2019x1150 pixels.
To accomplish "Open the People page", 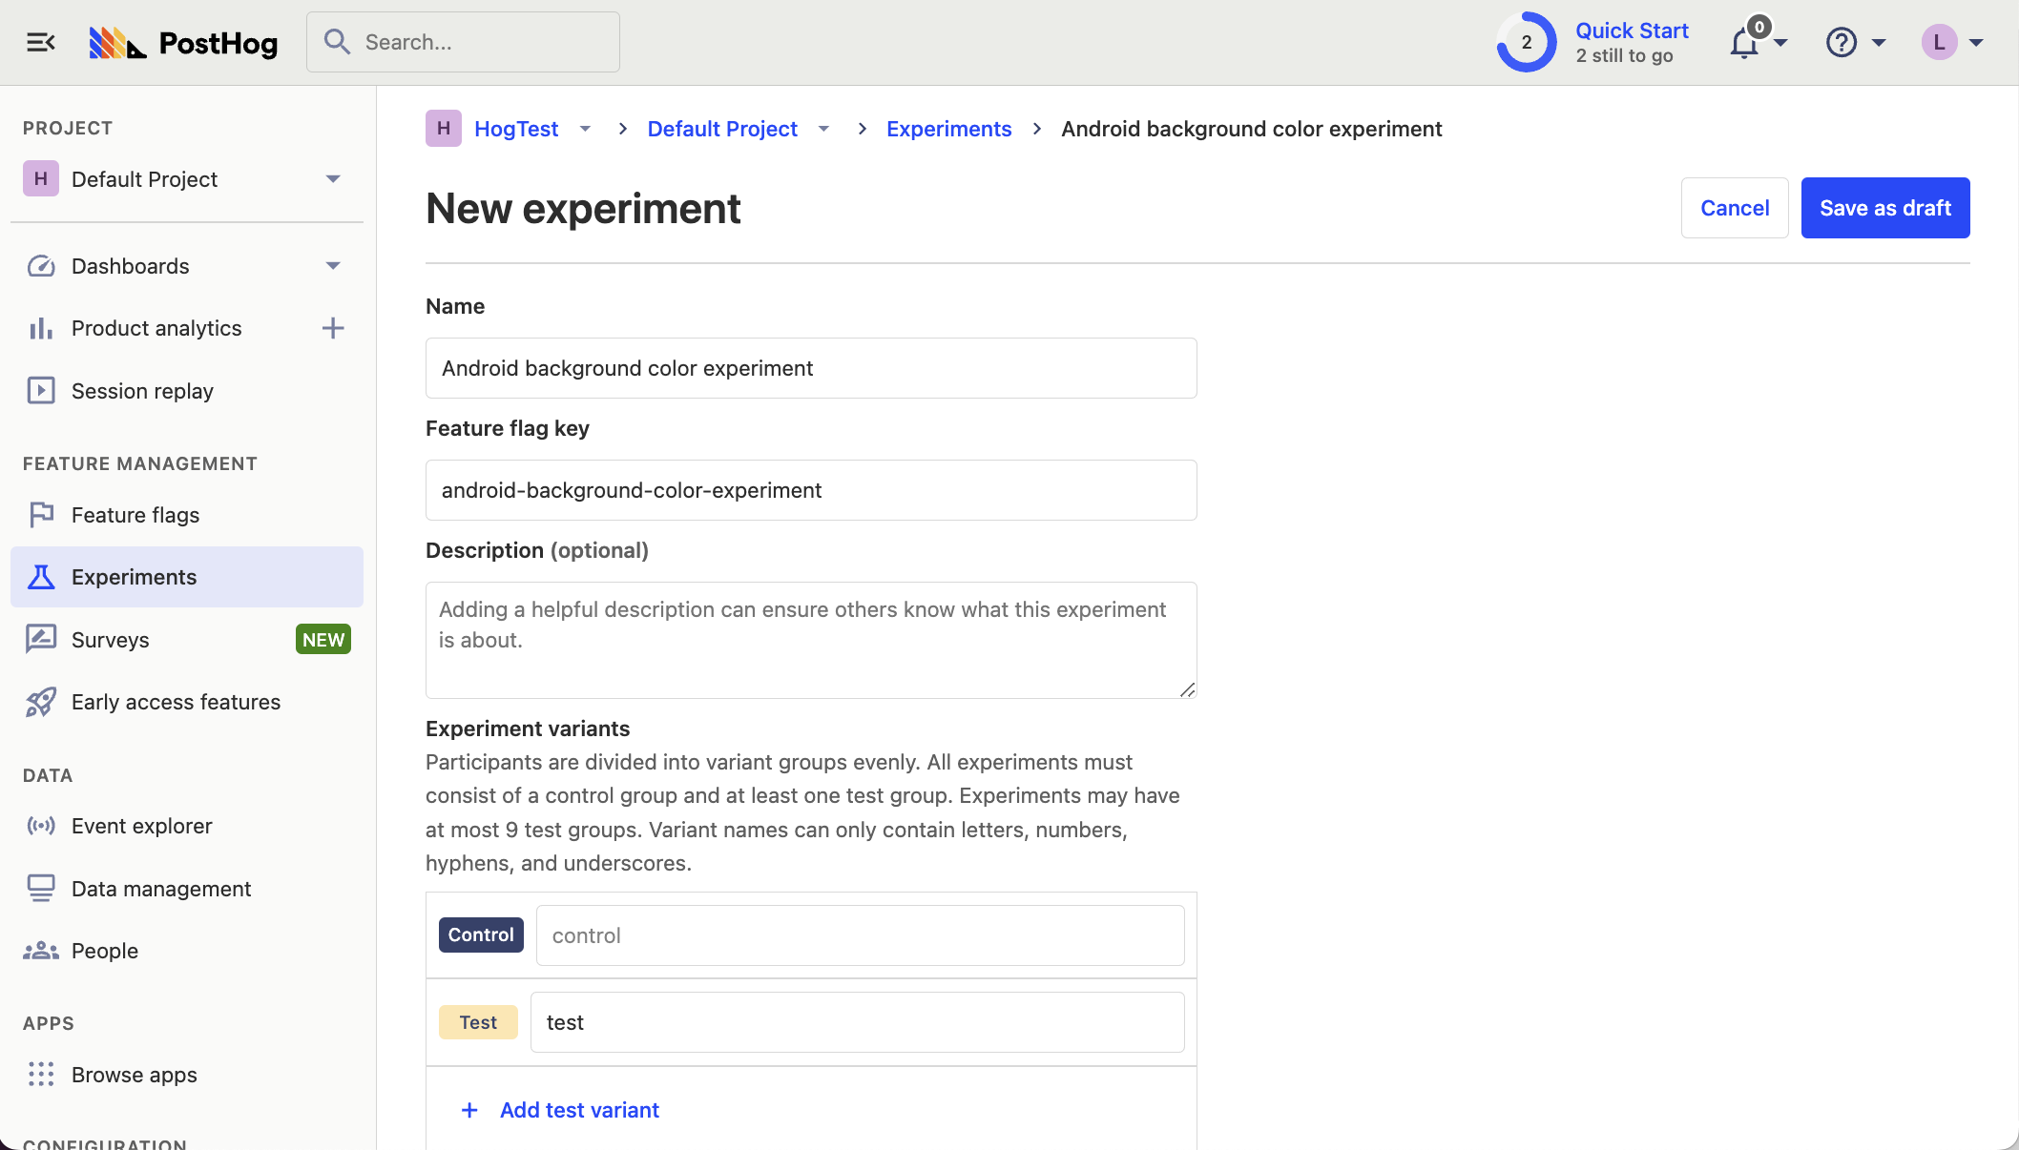I will (x=105, y=951).
